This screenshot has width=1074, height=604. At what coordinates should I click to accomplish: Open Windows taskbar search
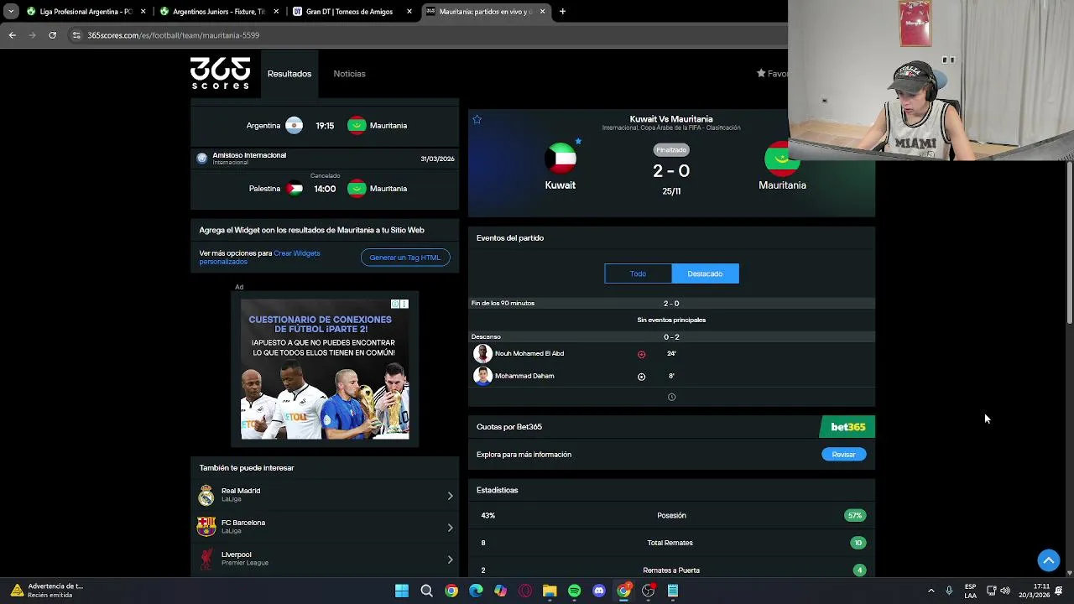[426, 591]
